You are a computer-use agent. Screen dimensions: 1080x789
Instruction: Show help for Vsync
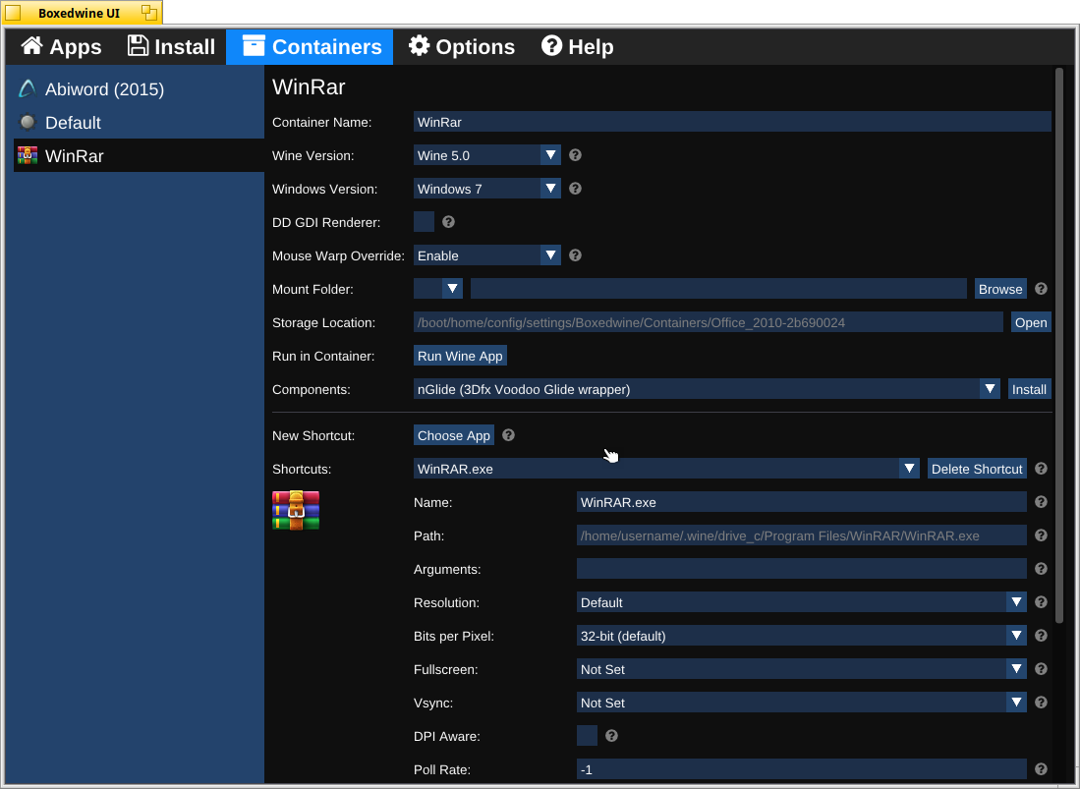tap(1041, 703)
